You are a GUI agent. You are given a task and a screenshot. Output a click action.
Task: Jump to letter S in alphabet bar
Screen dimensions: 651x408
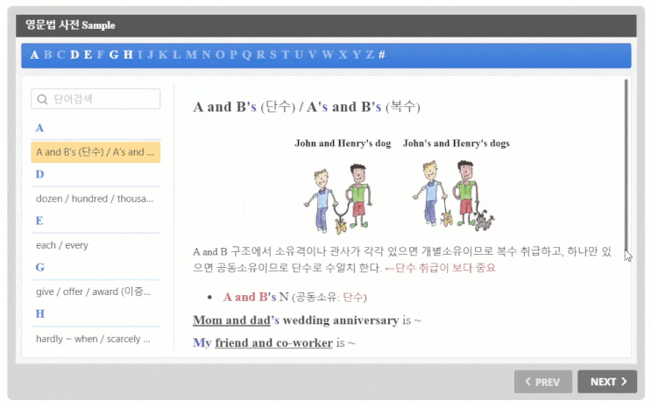tap(273, 55)
